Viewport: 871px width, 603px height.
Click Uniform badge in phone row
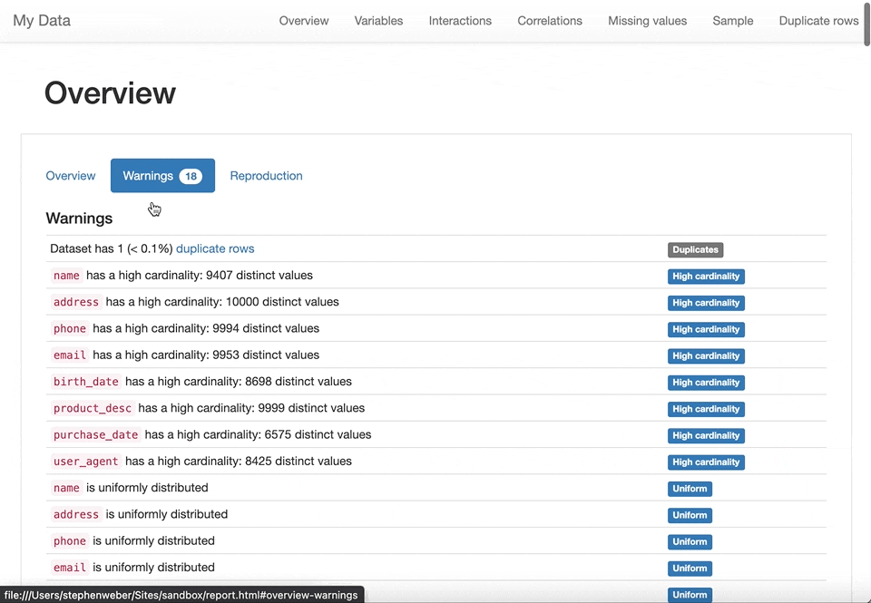coord(690,542)
